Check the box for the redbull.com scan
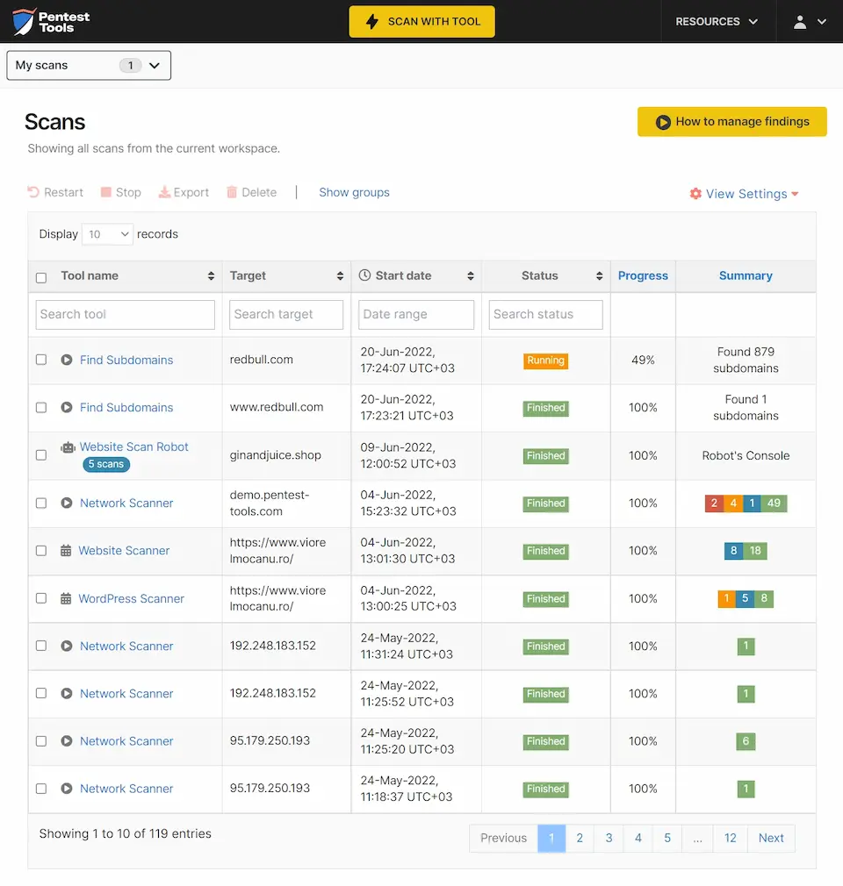 tap(40, 360)
